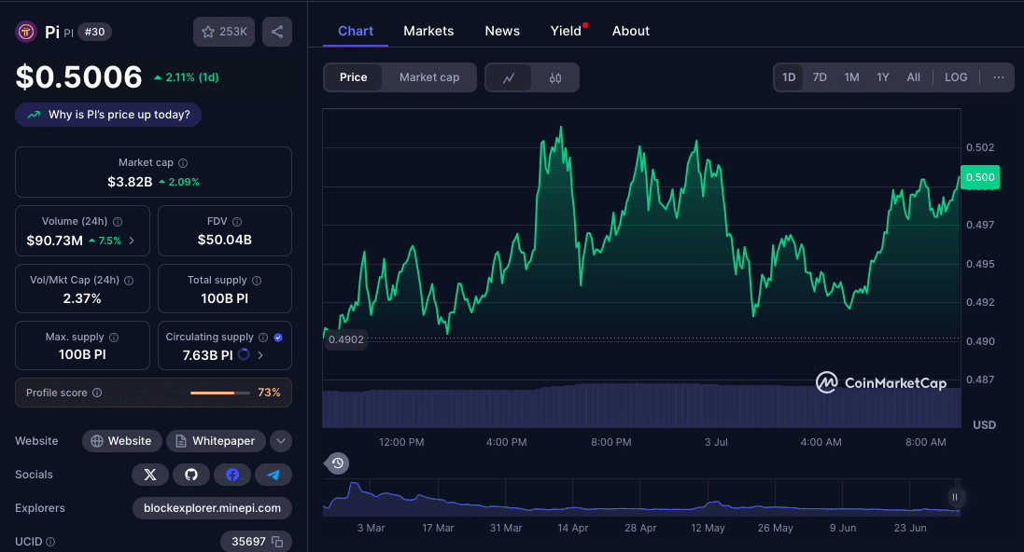The height and width of the screenshot is (552, 1024).
Task: Open the X (Twitter) social link
Action: point(150,475)
